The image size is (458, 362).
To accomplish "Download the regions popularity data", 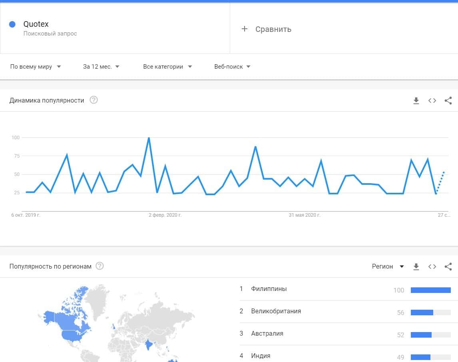I will pyautogui.click(x=416, y=267).
